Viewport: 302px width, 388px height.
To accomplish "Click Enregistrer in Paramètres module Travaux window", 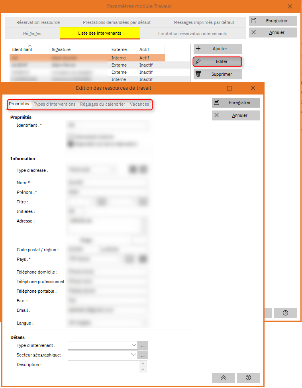I will click(273, 21).
